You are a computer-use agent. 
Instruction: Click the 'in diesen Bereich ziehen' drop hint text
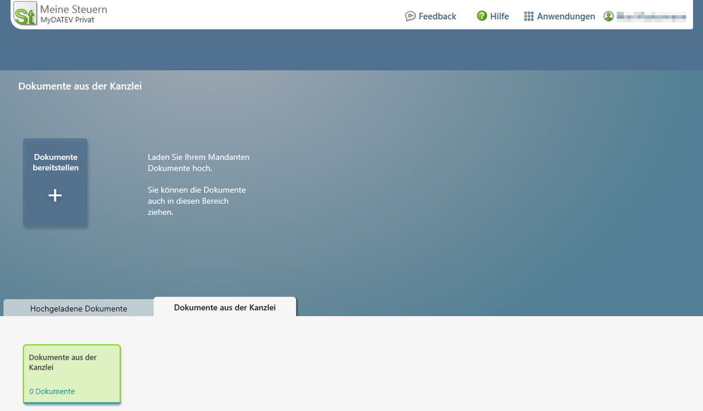[x=188, y=207]
